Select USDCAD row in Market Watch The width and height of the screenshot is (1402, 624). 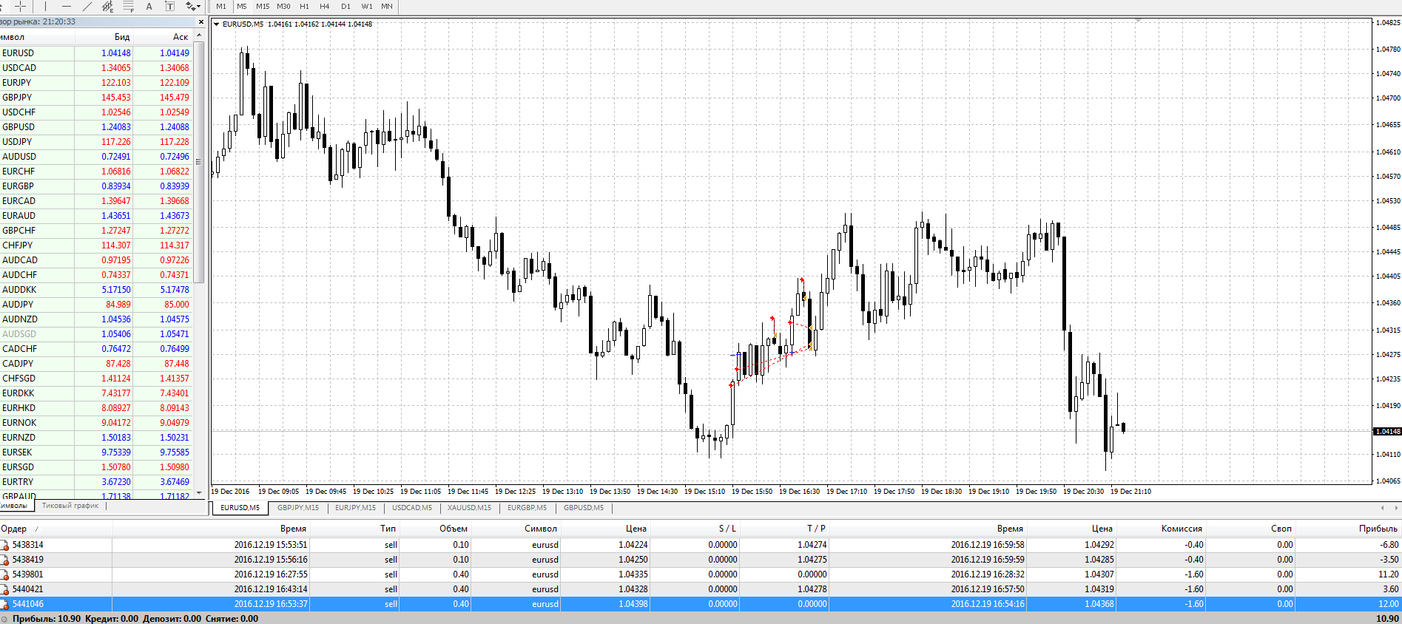(x=96, y=68)
